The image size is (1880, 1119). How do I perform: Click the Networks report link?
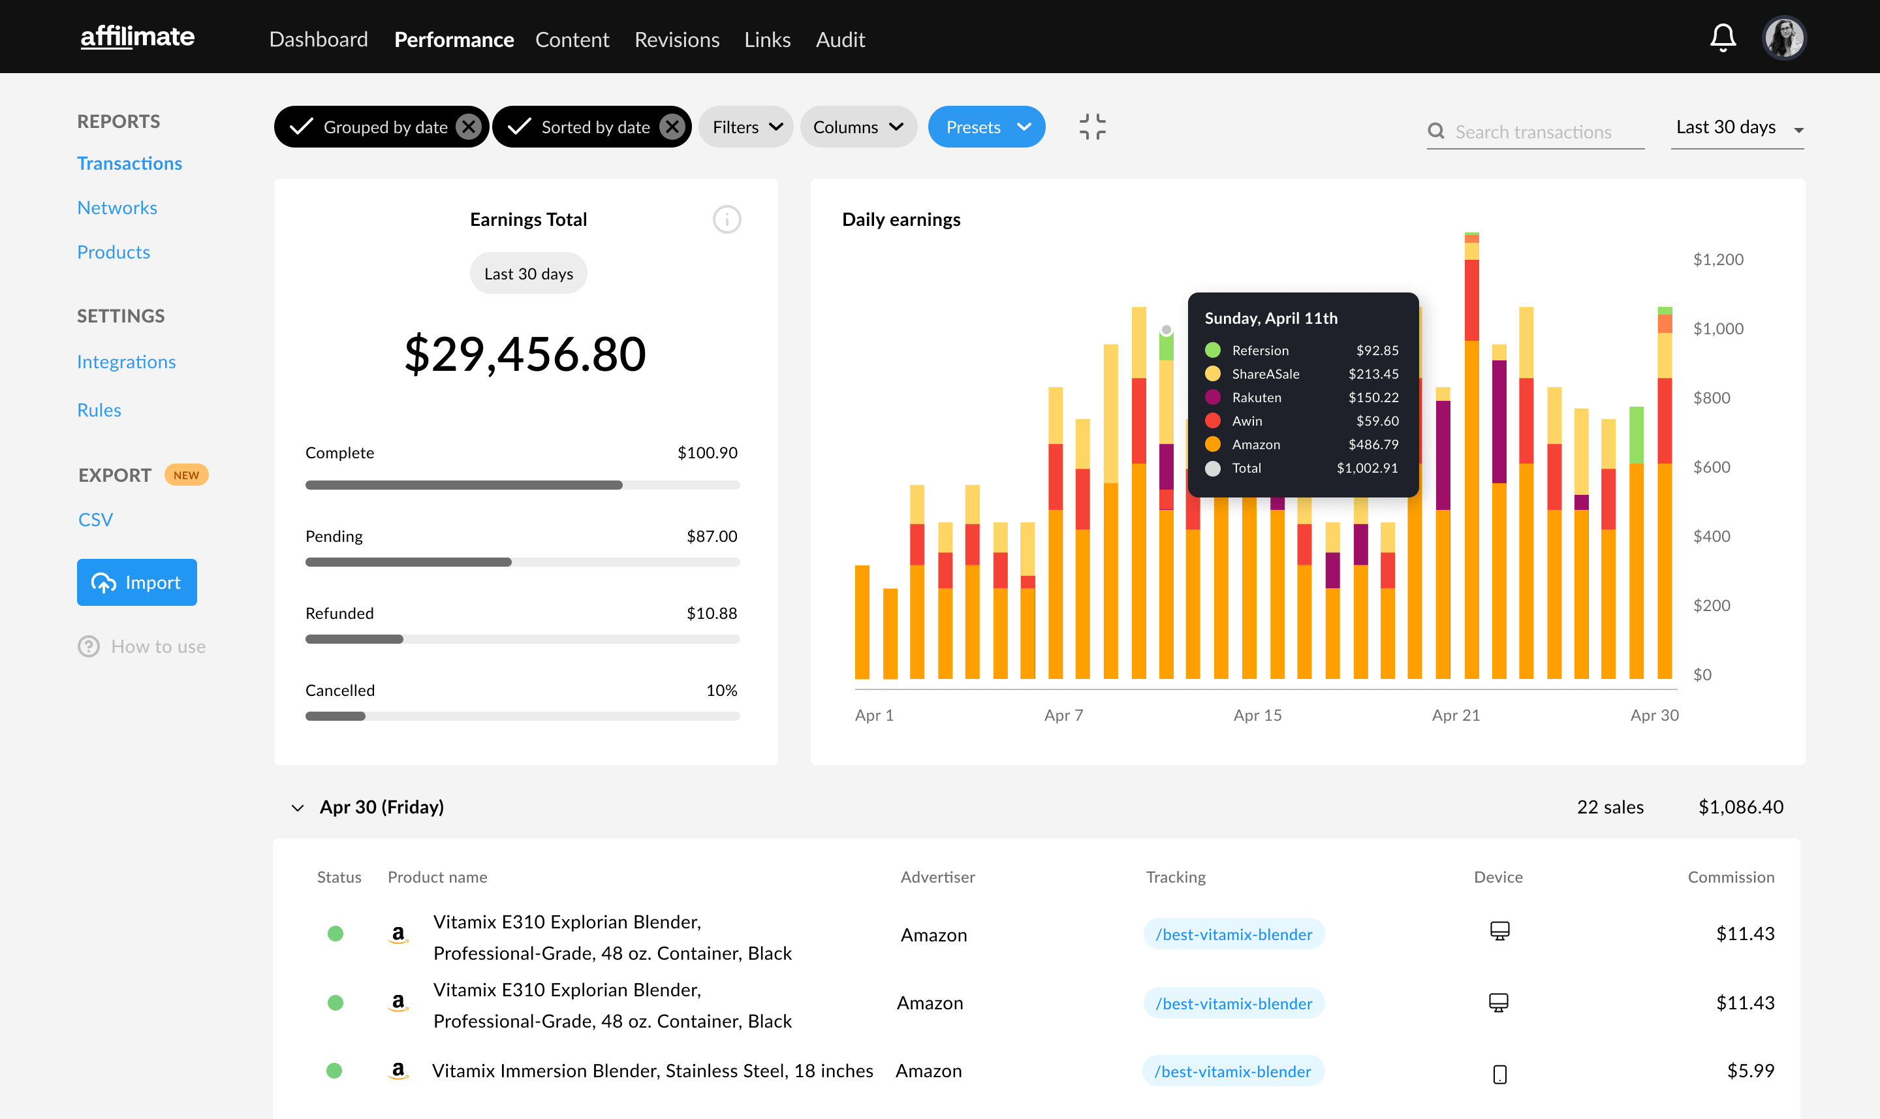tap(117, 206)
